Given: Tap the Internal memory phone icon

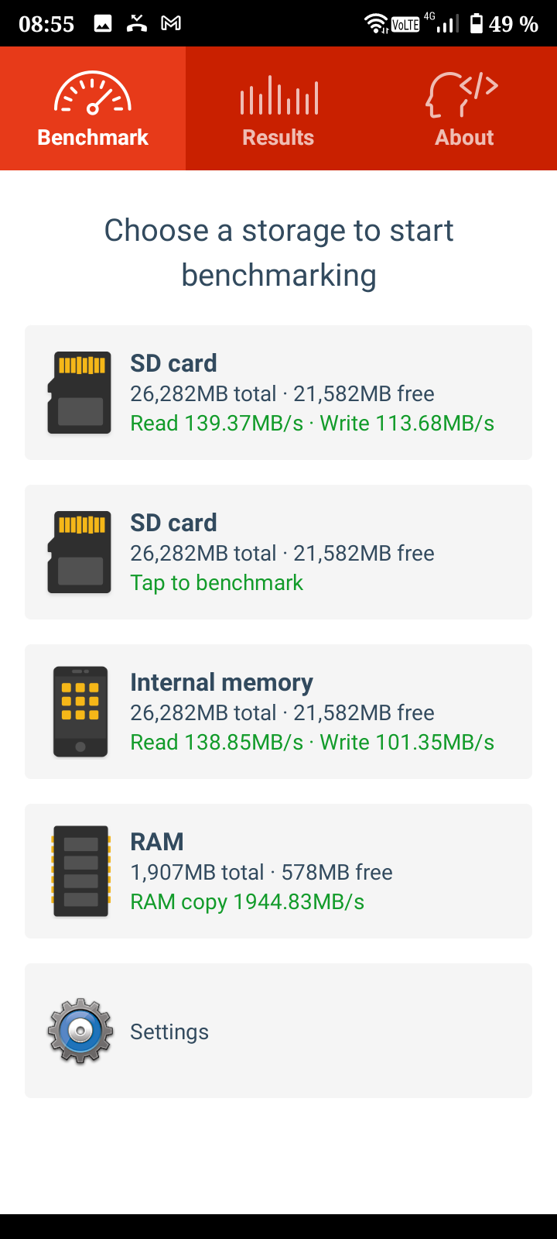Looking at the screenshot, I should 80,712.
